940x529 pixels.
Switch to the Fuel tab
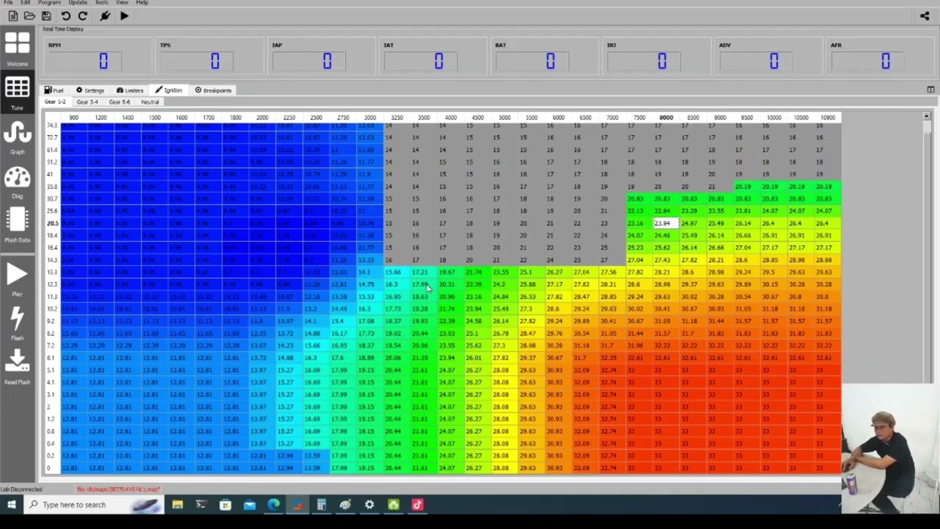[x=54, y=90]
